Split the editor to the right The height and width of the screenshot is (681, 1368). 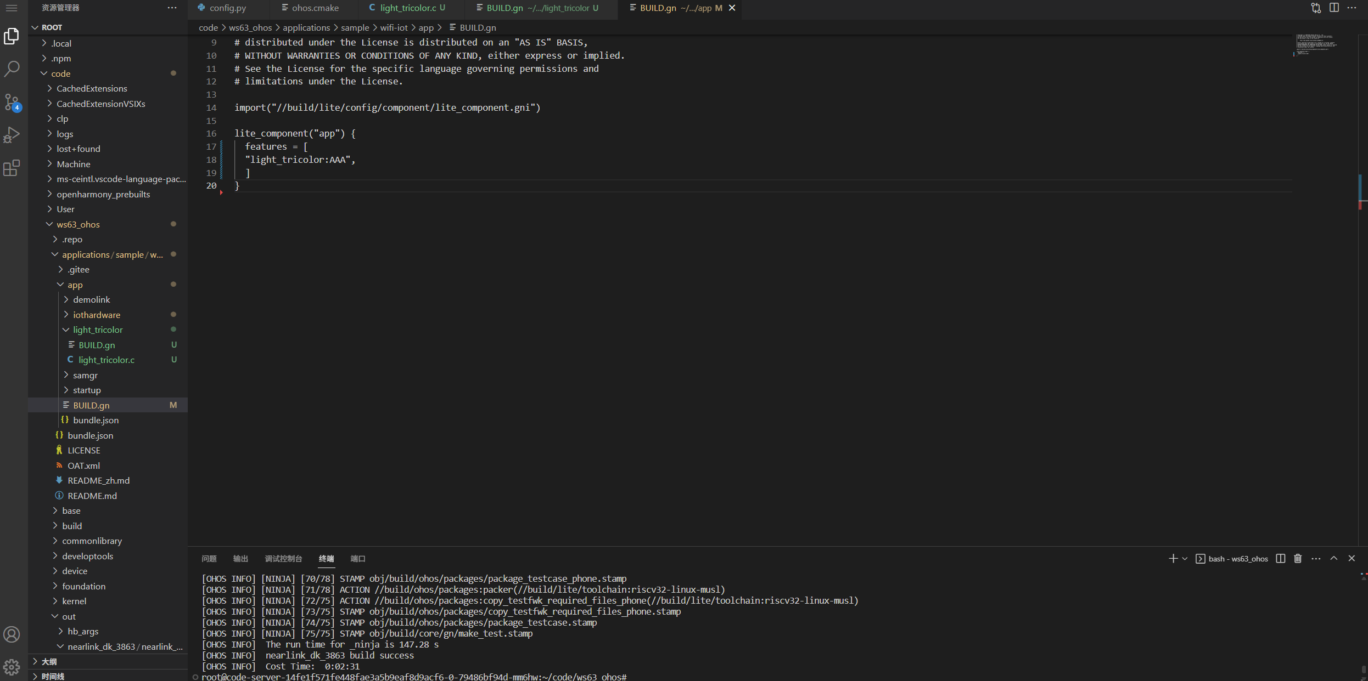point(1335,8)
